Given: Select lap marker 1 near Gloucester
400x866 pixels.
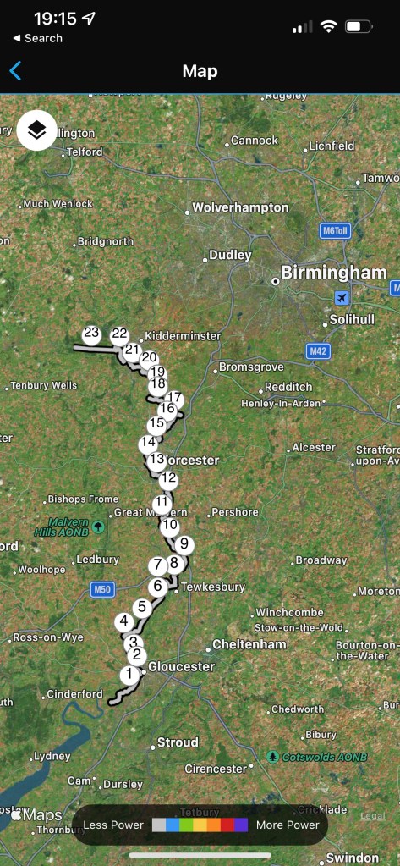Looking at the screenshot, I should [x=129, y=675].
